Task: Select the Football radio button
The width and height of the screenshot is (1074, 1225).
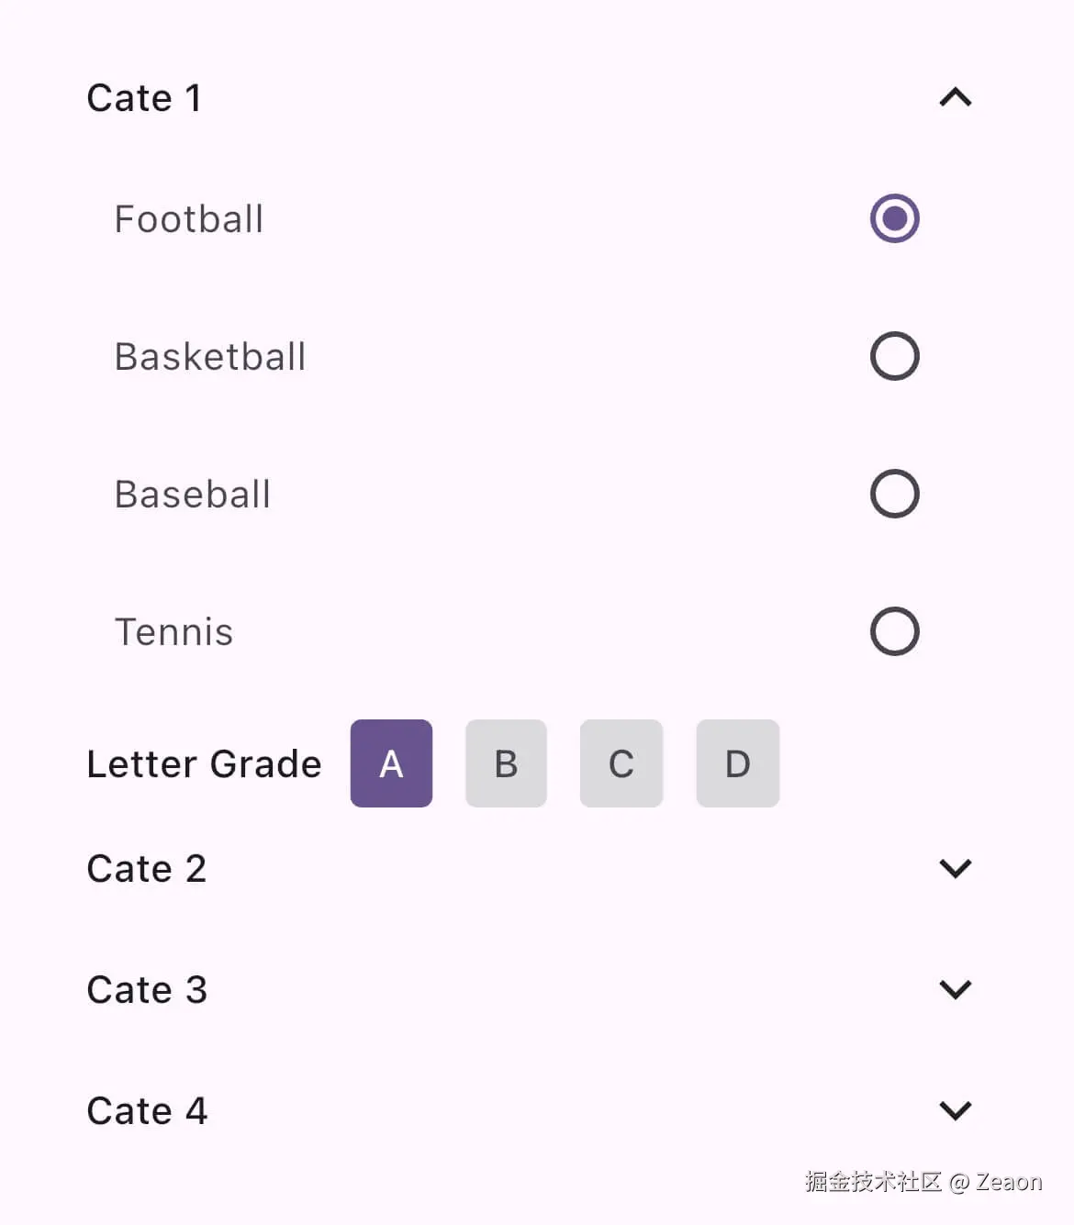Action: coord(895,218)
